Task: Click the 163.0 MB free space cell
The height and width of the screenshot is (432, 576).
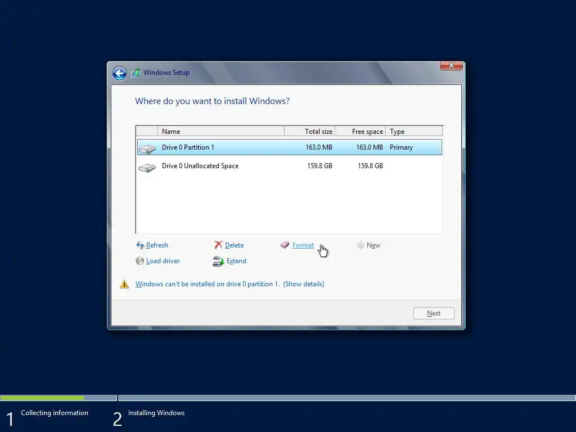Action: [x=370, y=147]
